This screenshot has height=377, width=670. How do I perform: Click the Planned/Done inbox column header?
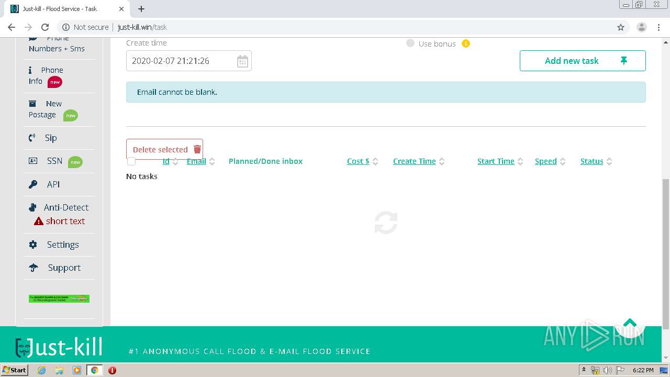click(265, 161)
